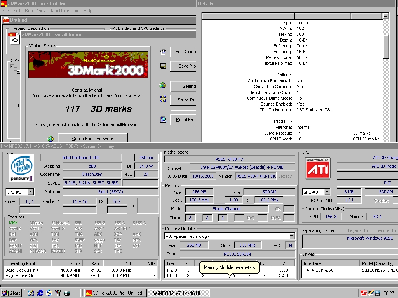Click the 3DP project file icon
This screenshot has height=298, width=398.
tap(14, 38)
